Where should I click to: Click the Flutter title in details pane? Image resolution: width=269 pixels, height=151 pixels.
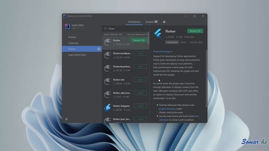(170, 31)
